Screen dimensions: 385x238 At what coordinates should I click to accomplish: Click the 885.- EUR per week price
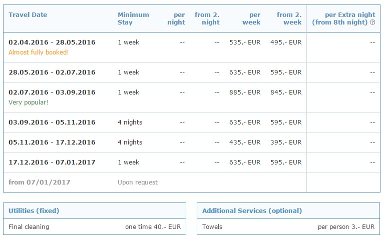(x=244, y=92)
